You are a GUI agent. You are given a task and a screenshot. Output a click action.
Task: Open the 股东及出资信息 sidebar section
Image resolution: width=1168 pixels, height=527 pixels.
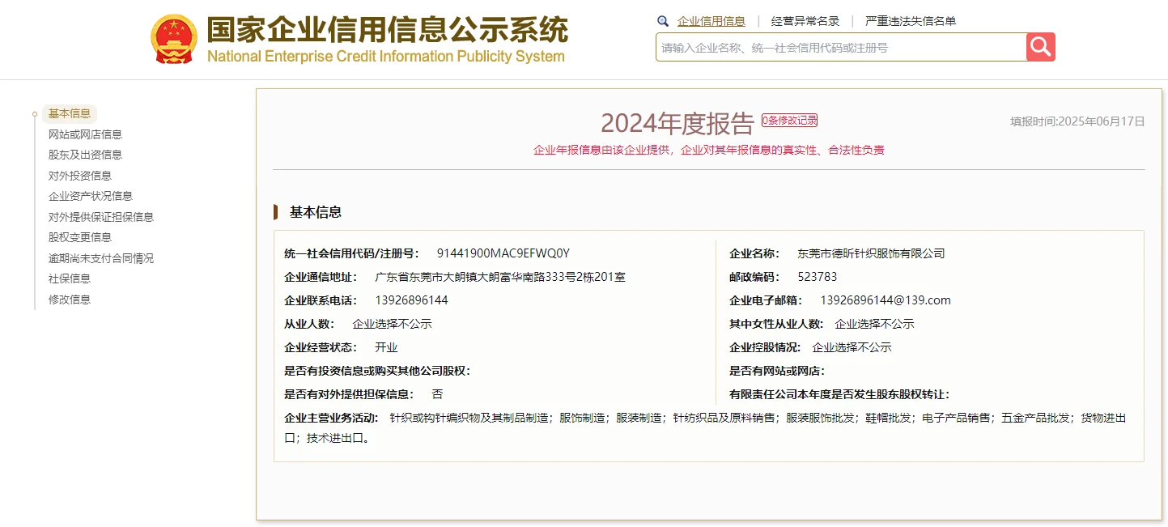point(85,155)
